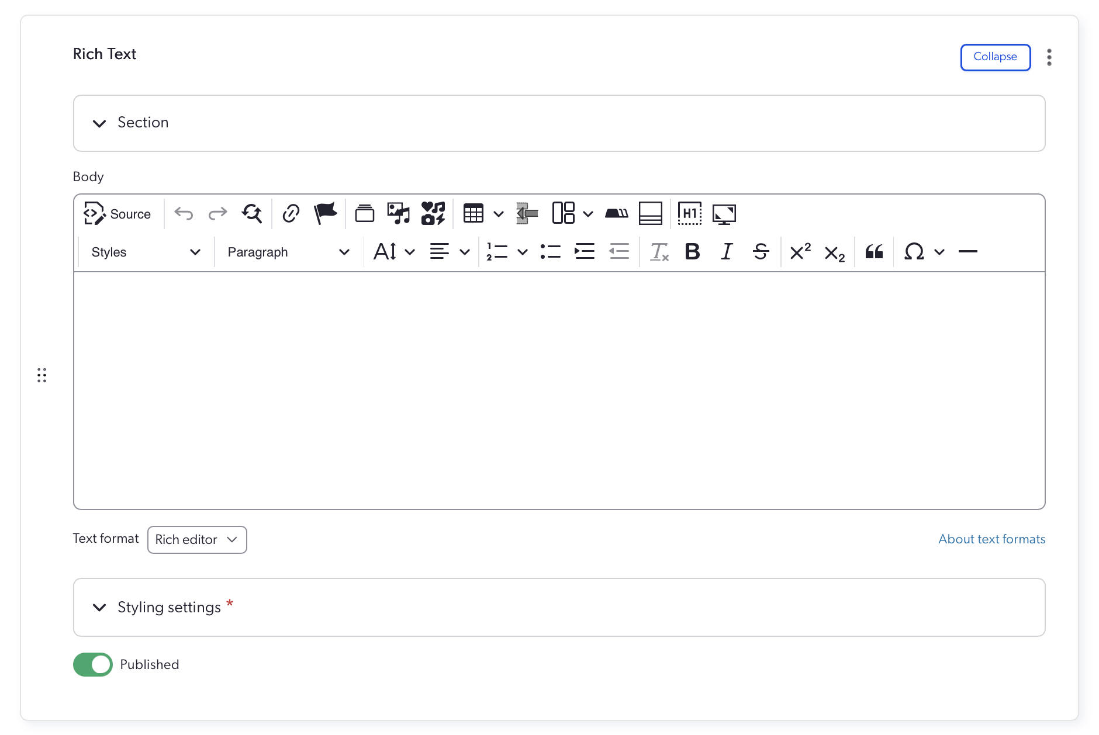The image size is (1099, 735).
Task: Increase indent of paragraph
Action: coord(585,252)
